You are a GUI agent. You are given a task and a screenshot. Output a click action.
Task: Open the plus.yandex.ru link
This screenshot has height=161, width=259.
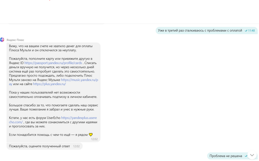(x=49, y=84)
